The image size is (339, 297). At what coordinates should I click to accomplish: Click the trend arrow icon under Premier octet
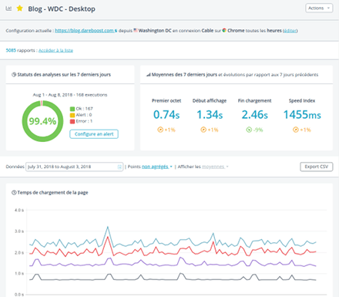click(x=160, y=130)
